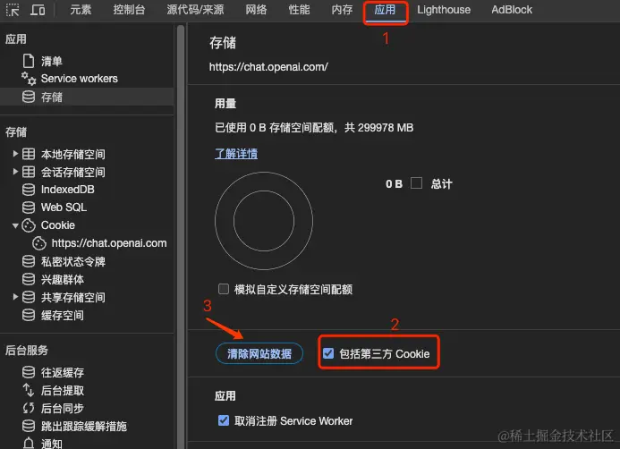Open the 往返缓存 database icon
This screenshot has height=449, width=620.
(29, 372)
